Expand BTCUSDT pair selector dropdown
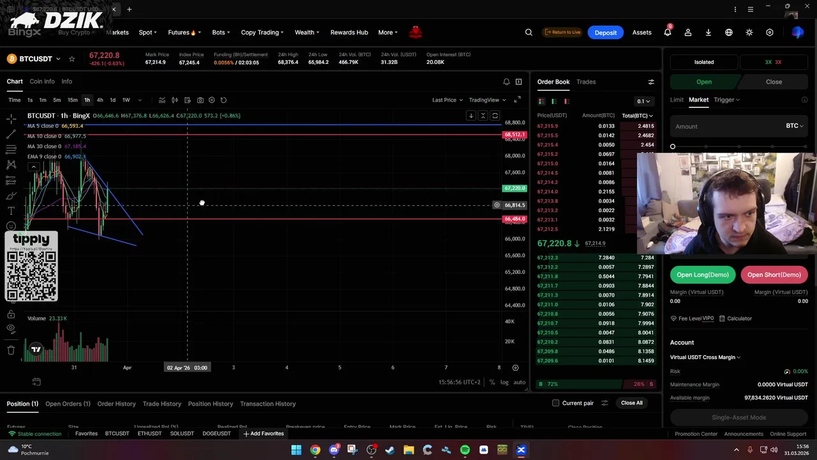The height and width of the screenshot is (460, 817). [58, 59]
